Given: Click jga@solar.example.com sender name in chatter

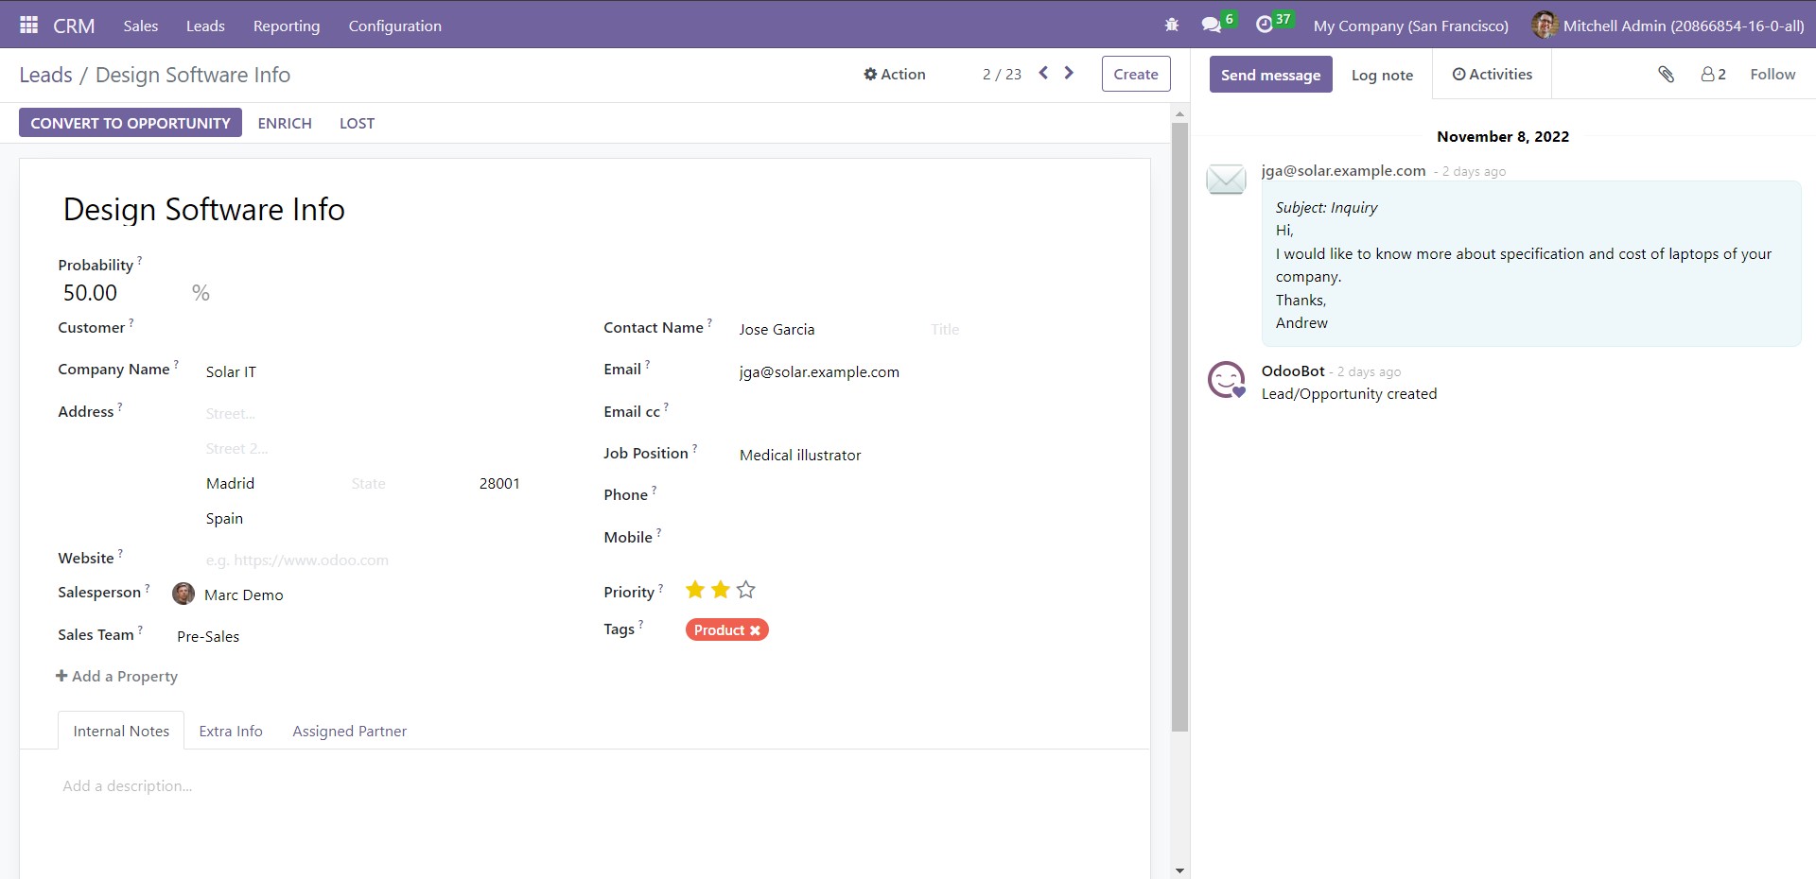Looking at the screenshot, I should tap(1343, 170).
